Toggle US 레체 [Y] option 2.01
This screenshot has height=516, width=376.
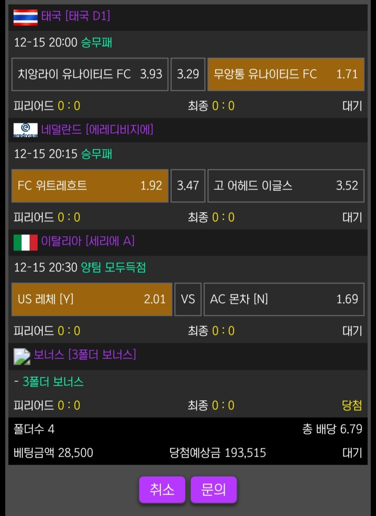(x=92, y=299)
